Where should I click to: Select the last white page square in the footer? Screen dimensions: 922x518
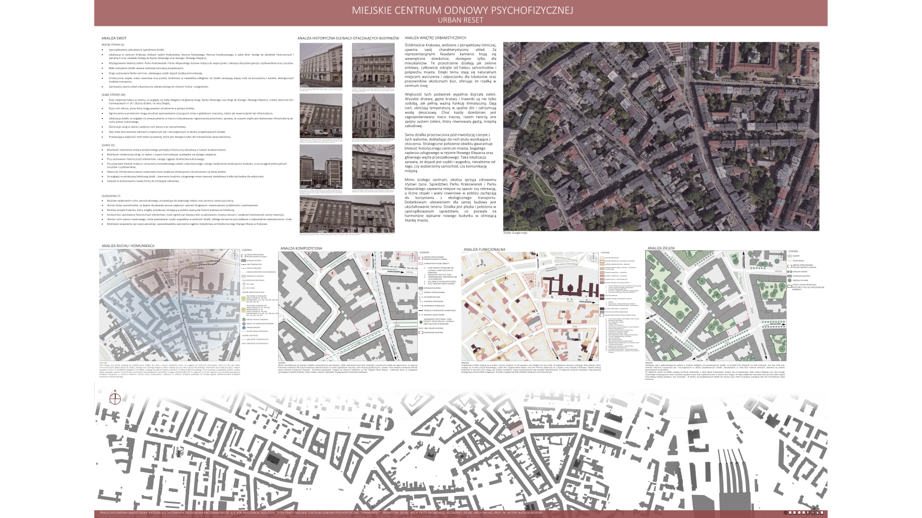(822, 513)
